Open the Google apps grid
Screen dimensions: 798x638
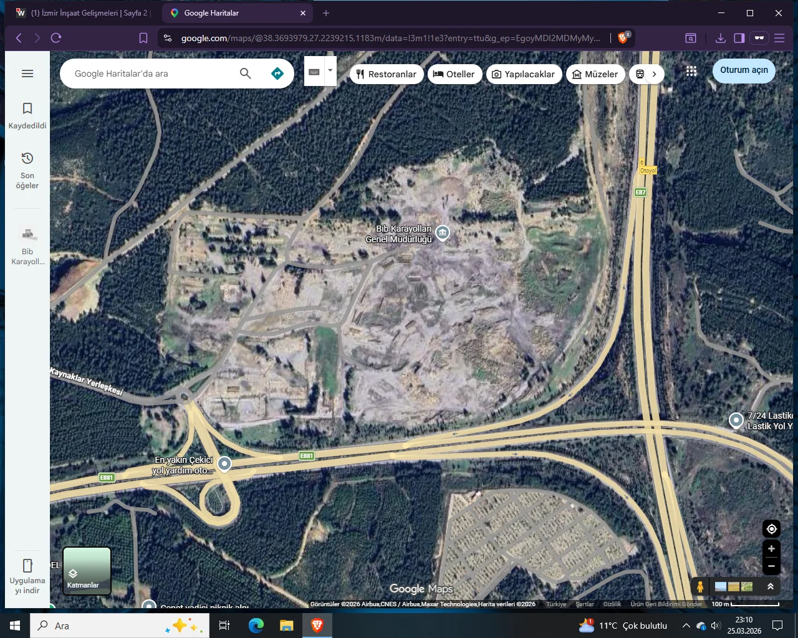pyautogui.click(x=691, y=71)
